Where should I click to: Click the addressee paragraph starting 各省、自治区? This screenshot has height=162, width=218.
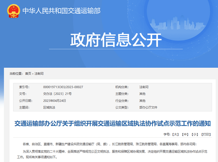(x=110, y=144)
